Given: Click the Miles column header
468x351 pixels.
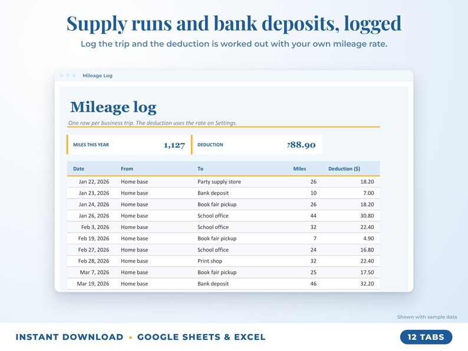Looking at the screenshot, I should [x=299, y=169].
